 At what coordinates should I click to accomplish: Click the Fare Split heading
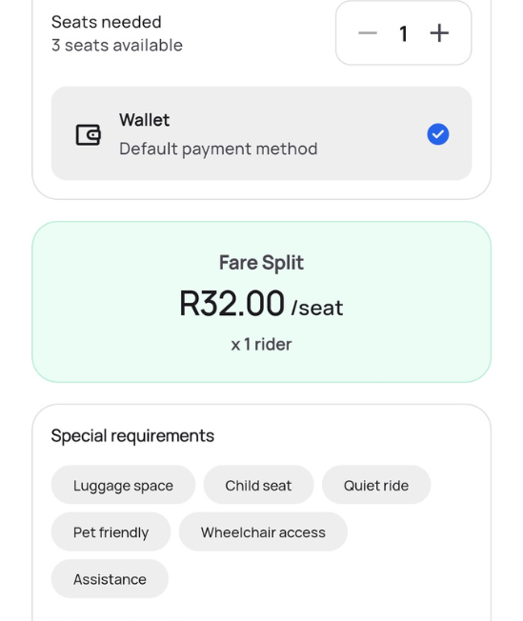261,263
